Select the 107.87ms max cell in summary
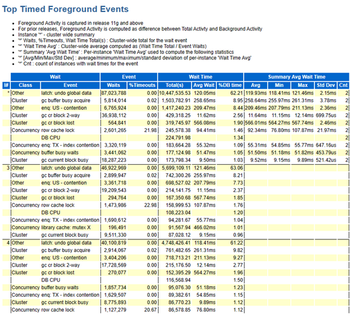The image size is (350, 319). (x=303, y=130)
